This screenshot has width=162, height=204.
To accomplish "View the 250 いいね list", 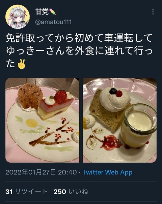I will click(x=71, y=192).
